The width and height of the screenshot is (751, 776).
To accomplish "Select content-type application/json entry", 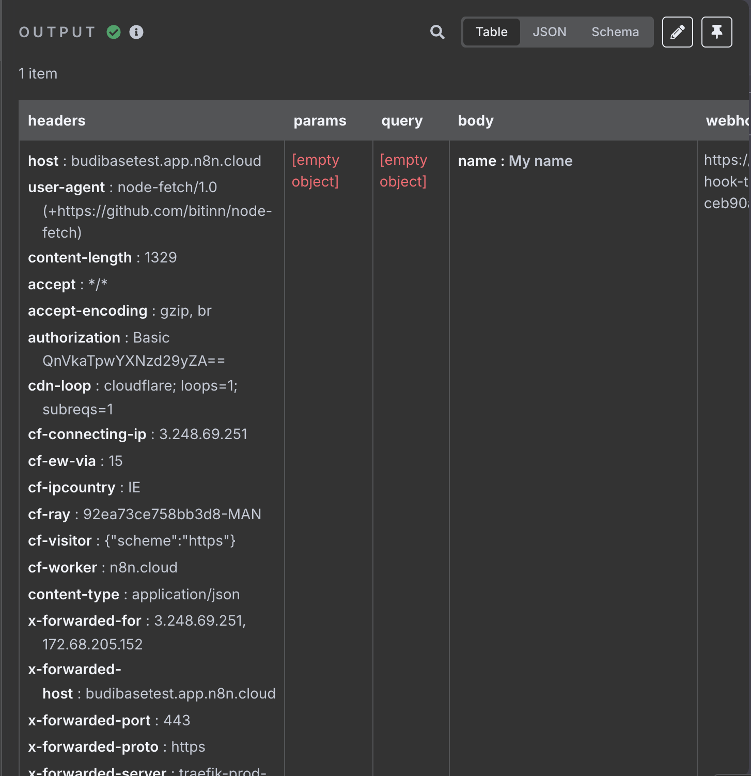I will click(x=134, y=594).
